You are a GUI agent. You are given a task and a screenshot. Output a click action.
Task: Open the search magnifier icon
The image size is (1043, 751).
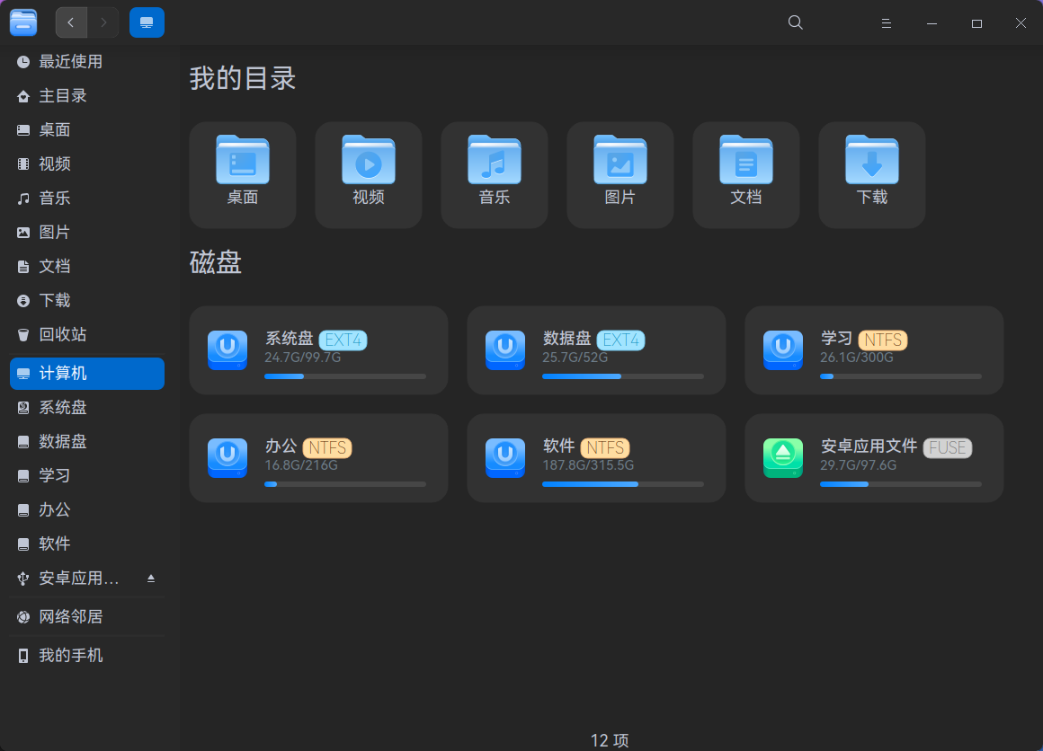(795, 22)
